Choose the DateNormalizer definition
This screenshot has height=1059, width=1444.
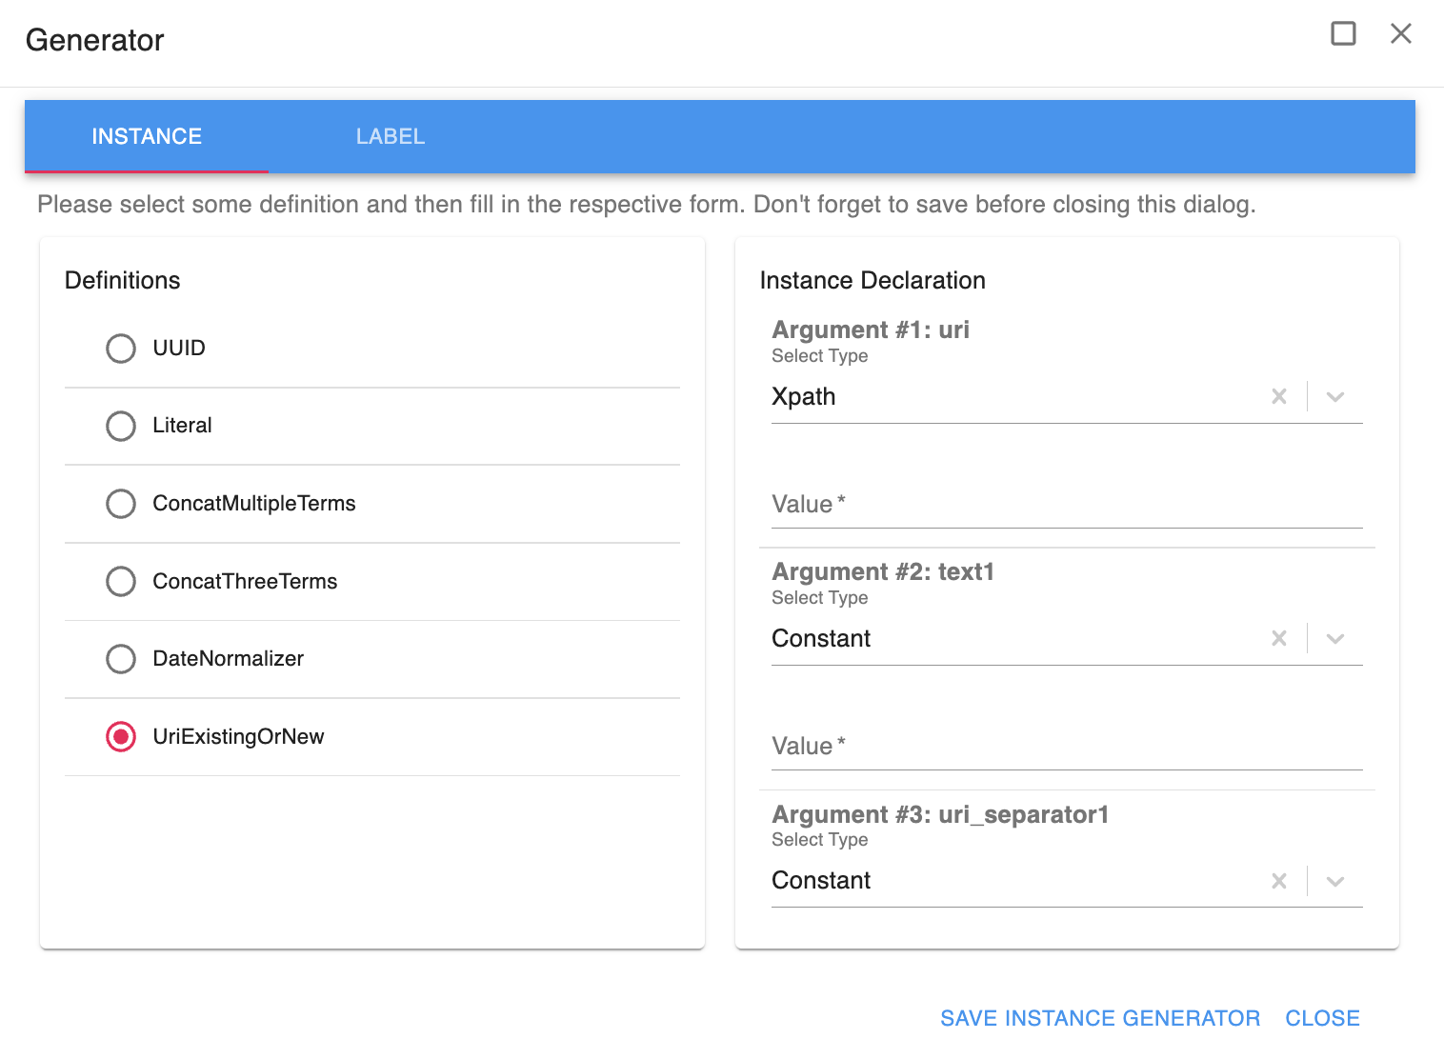[x=121, y=659]
